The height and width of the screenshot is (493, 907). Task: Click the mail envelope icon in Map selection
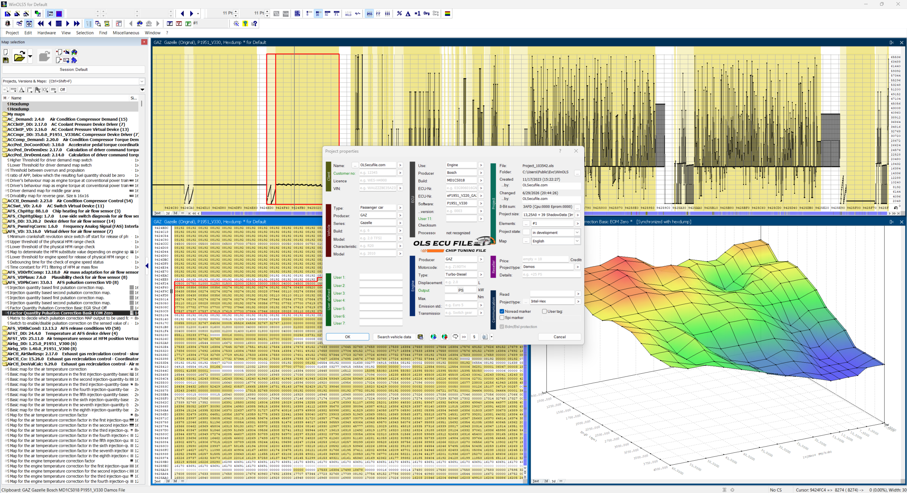point(66,60)
